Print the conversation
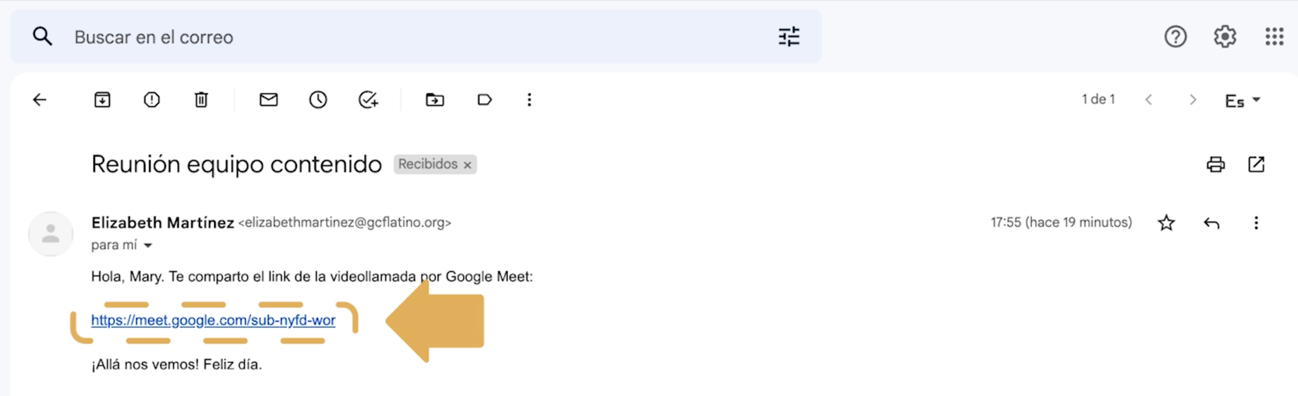 [1216, 164]
